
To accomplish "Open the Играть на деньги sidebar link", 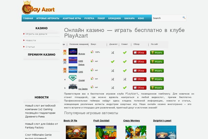I will click(x=36, y=34).
